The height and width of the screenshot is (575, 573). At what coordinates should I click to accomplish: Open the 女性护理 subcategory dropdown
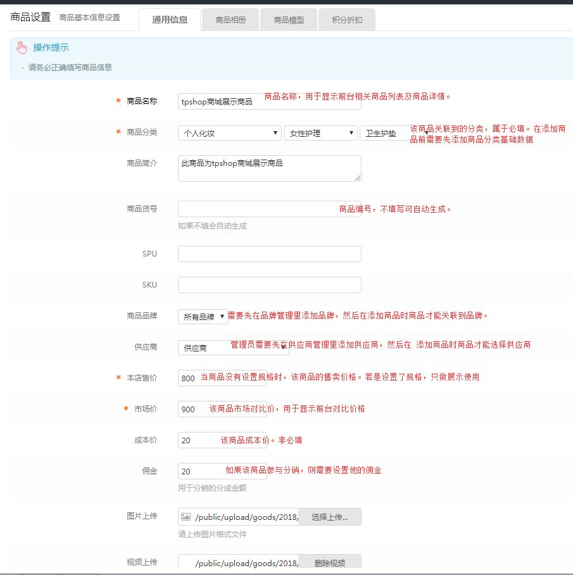[321, 133]
